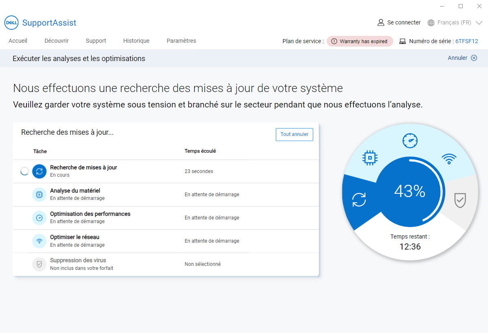This screenshot has height=333, width=488.
Task: Click the refresh segment in the circular chart
Action: coord(359,200)
